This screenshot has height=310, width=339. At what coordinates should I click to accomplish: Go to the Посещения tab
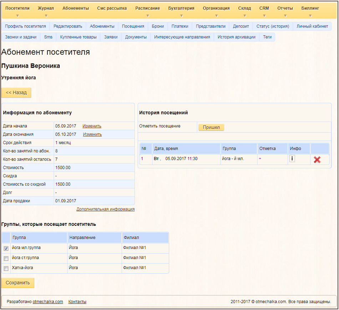pyautogui.click(x=133, y=26)
